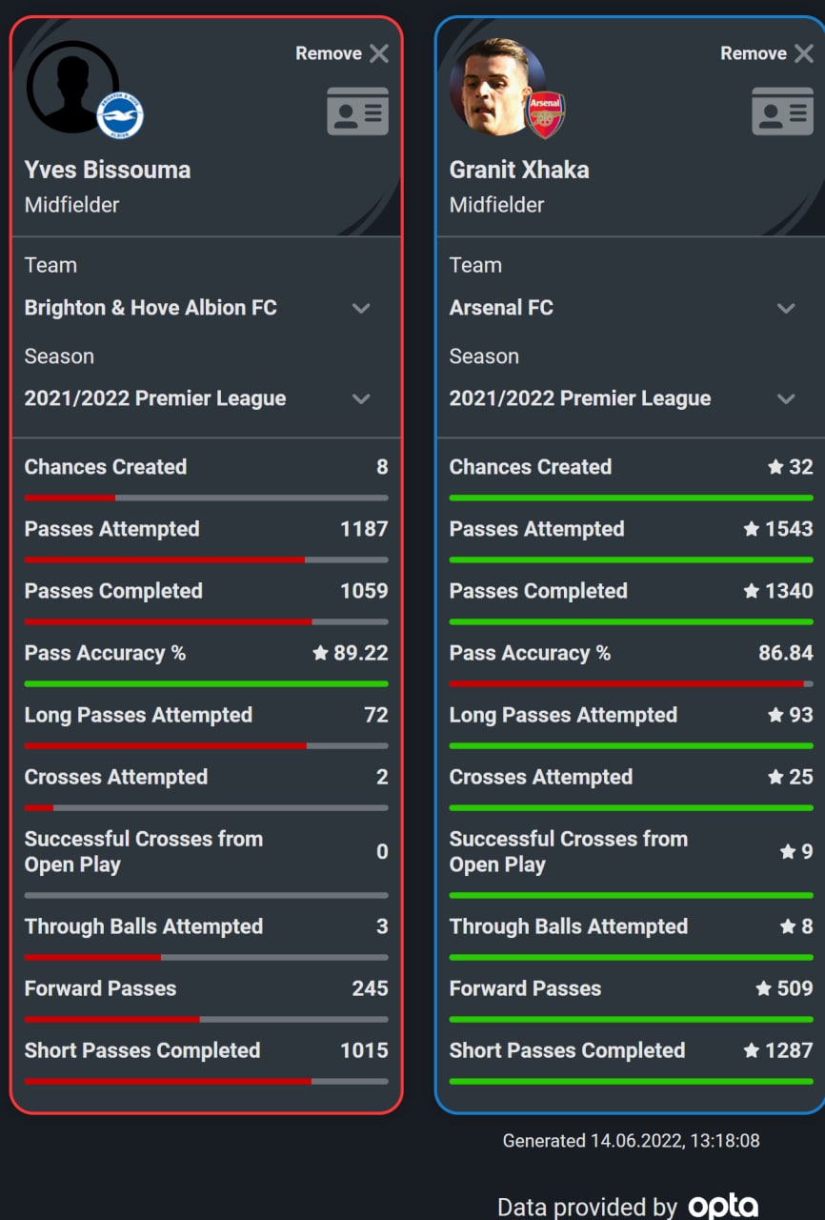
Task: Click the Remove label on Bissouma's card
Action: (x=328, y=53)
